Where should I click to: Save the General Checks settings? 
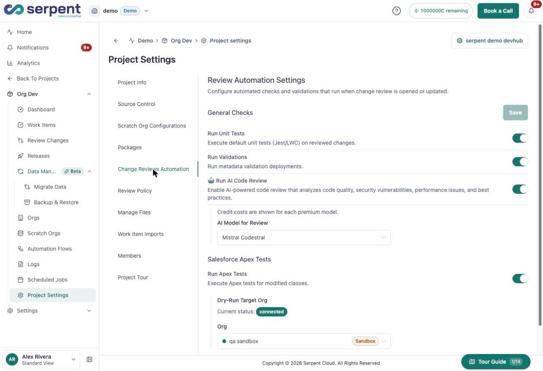point(515,113)
